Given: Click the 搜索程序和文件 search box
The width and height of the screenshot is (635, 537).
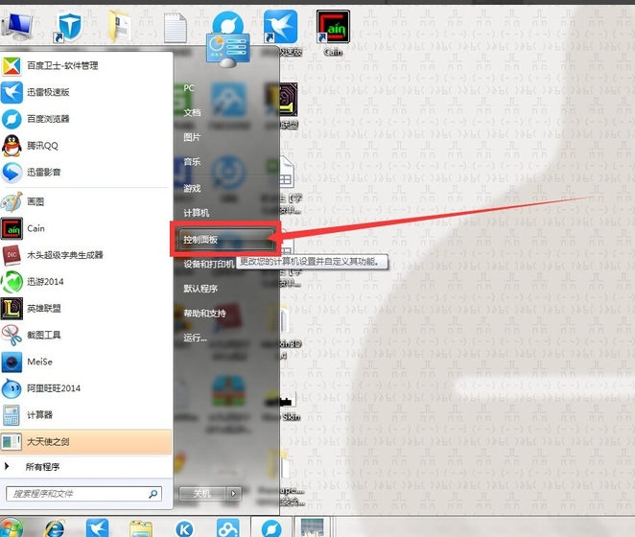Looking at the screenshot, I should click(x=77, y=494).
